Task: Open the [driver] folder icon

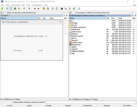Action: click(70, 25)
